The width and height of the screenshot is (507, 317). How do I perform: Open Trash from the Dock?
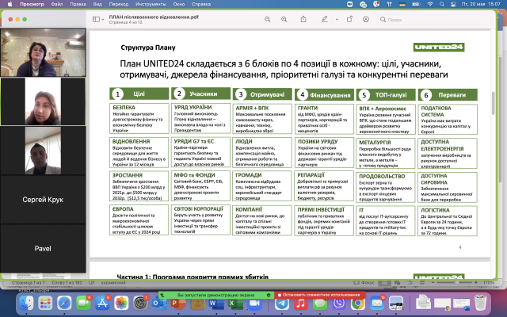coord(481,303)
